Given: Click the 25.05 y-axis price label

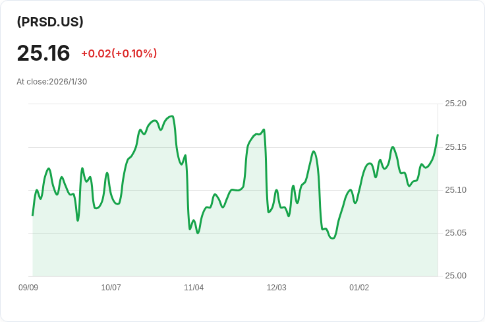Looking at the screenshot, I should pyautogui.click(x=455, y=233).
